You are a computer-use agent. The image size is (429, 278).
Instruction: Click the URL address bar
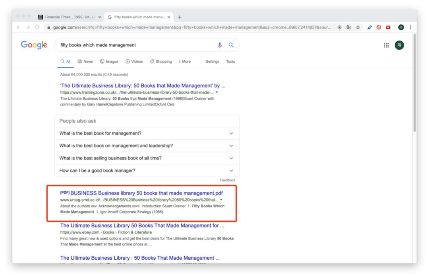pos(191,27)
